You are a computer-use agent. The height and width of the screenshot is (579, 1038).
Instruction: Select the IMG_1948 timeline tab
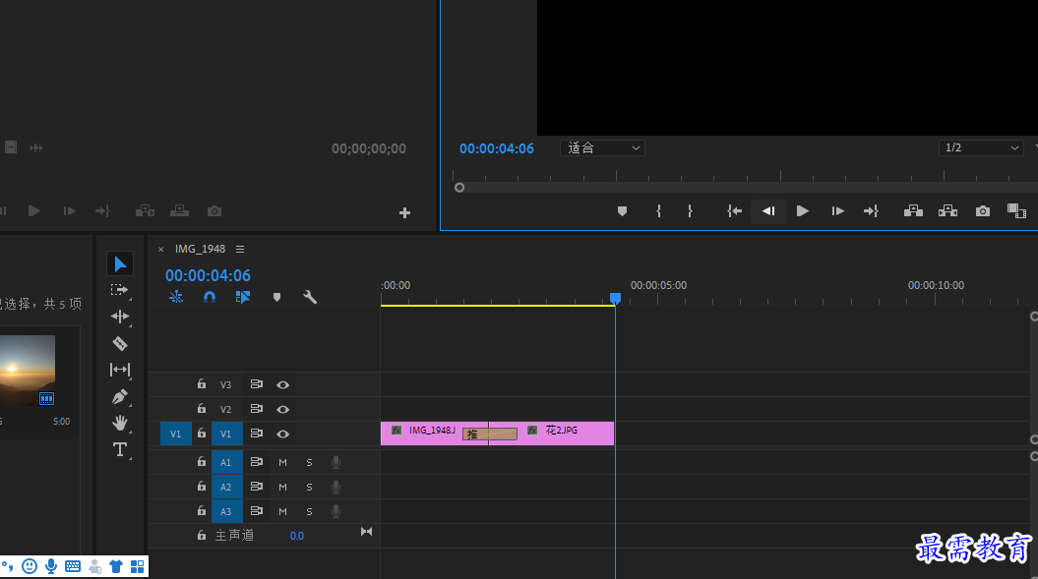click(200, 249)
